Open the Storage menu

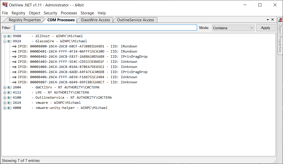click(87, 13)
